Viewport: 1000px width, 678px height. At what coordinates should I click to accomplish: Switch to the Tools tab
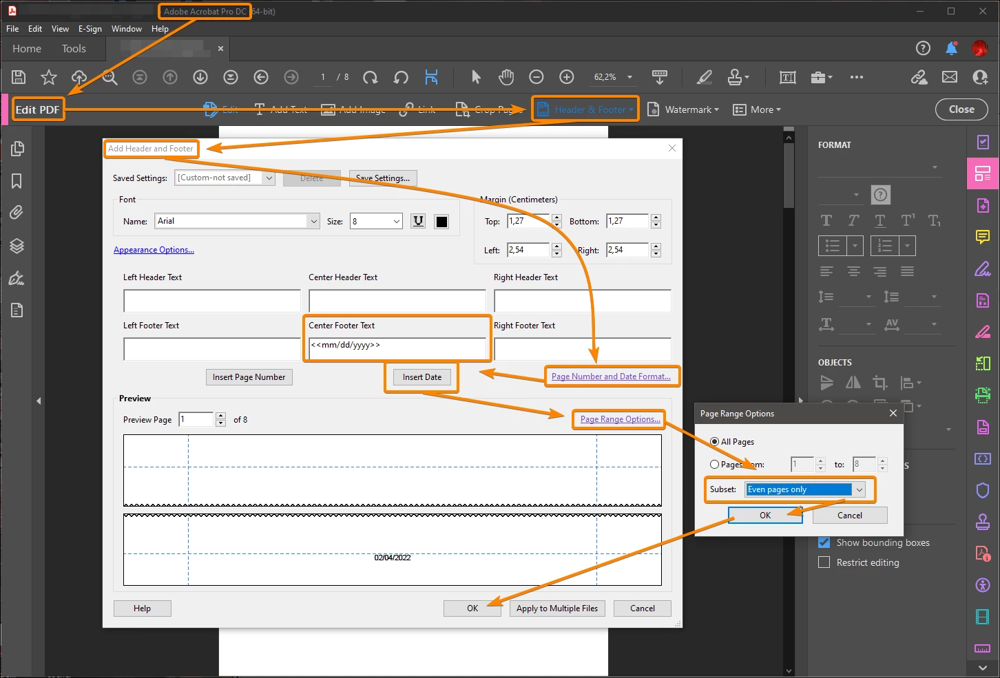[74, 48]
